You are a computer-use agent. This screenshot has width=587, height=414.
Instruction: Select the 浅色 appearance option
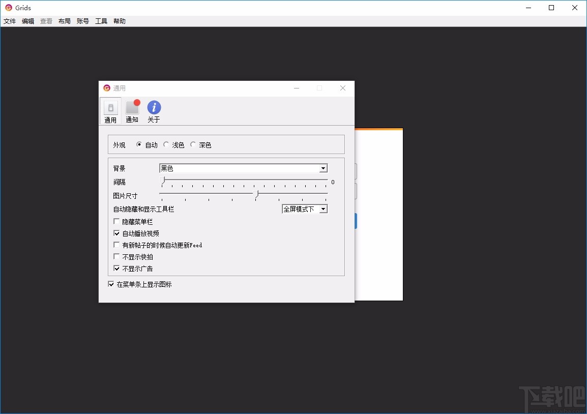point(166,144)
